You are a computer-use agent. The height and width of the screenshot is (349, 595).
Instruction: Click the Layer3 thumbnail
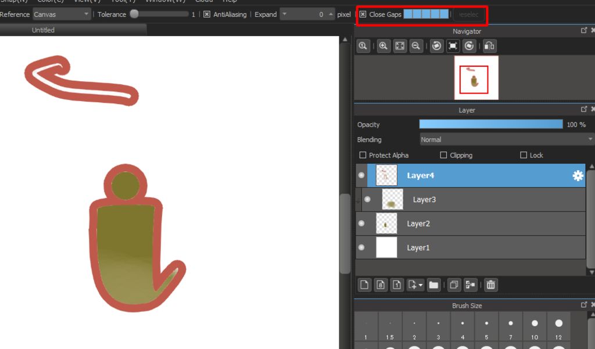[392, 200]
